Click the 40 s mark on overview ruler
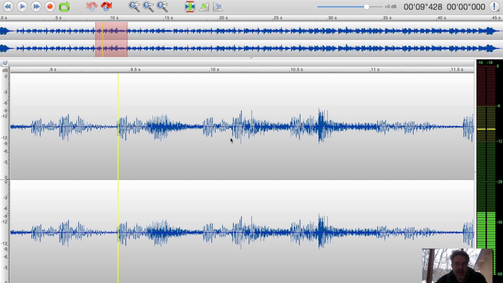The image size is (503, 283). (442, 18)
